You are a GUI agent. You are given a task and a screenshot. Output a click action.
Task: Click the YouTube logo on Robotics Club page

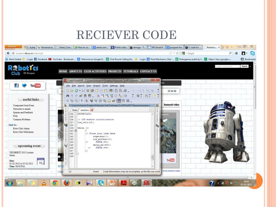[35, 85]
